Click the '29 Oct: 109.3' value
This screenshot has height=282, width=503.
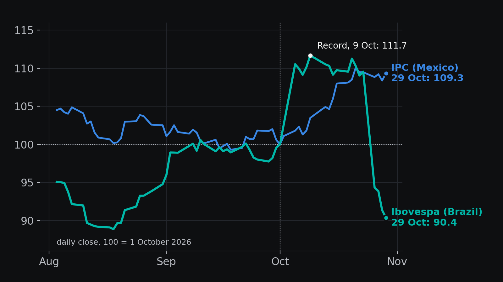point(427,78)
